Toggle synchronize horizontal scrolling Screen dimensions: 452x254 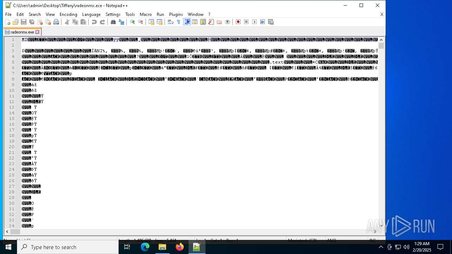coord(160,22)
